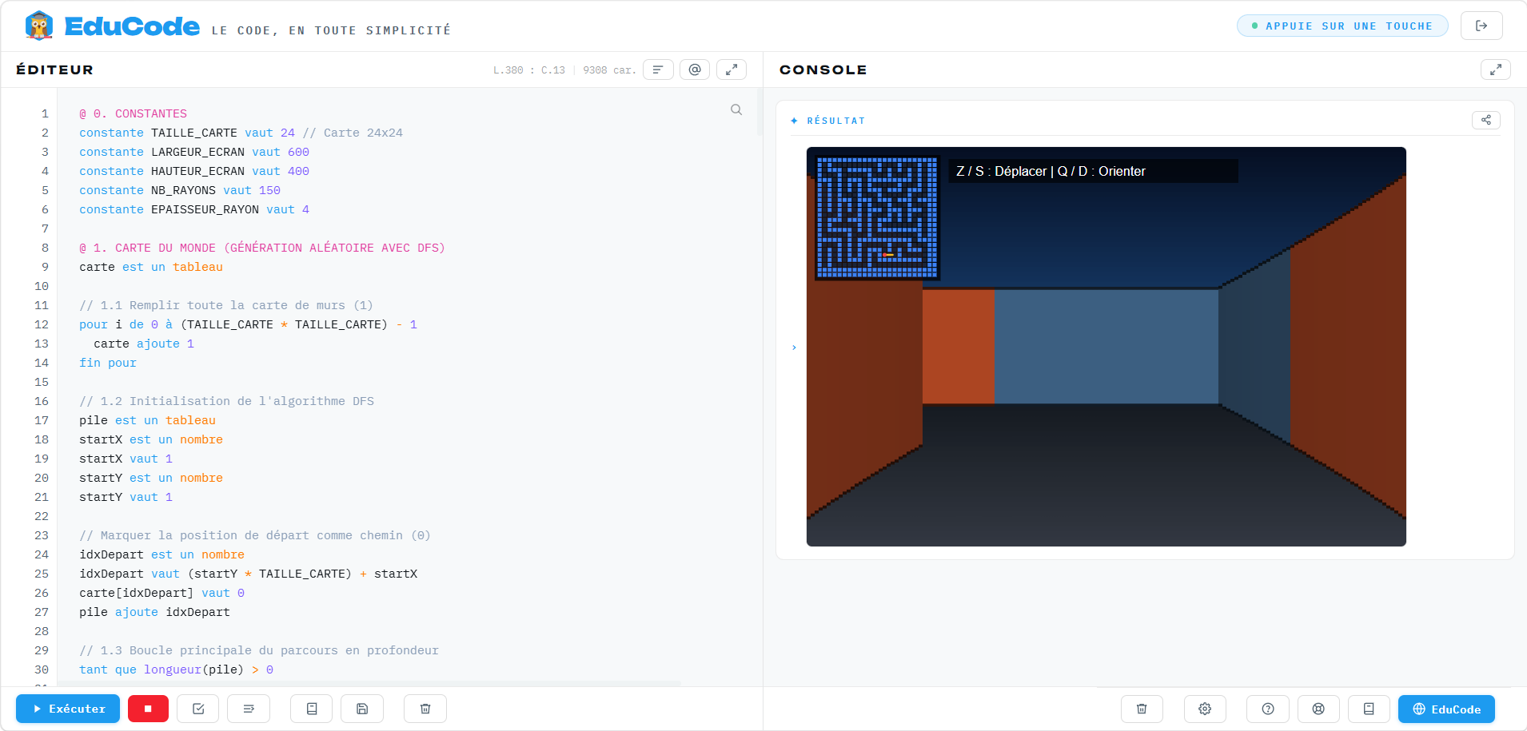Click the 'pour i de 0 à' loop line
The image size is (1527, 731).
click(x=248, y=324)
